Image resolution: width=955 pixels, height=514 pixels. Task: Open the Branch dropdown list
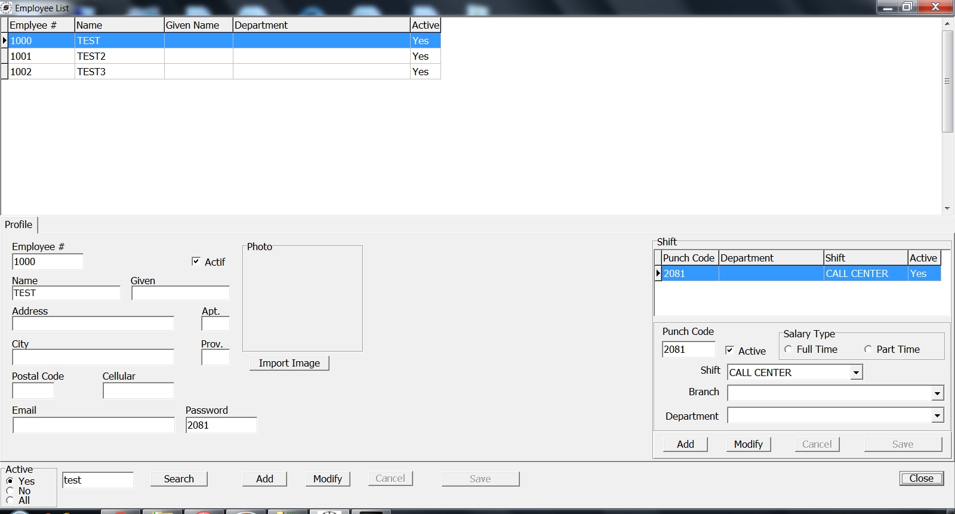pyautogui.click(x=937, y=393)
